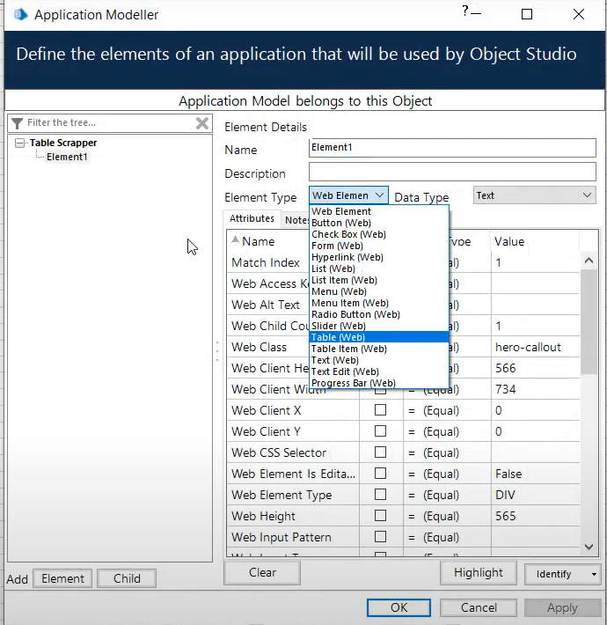Screen dimensions: 607x625
Task: Click the Cancel button
Action: (479, 607)
